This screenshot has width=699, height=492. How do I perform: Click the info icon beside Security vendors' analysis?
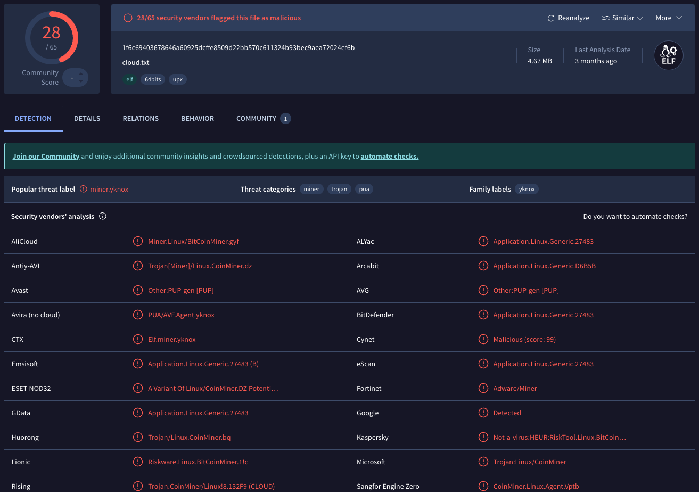click(x=103, y=217)
